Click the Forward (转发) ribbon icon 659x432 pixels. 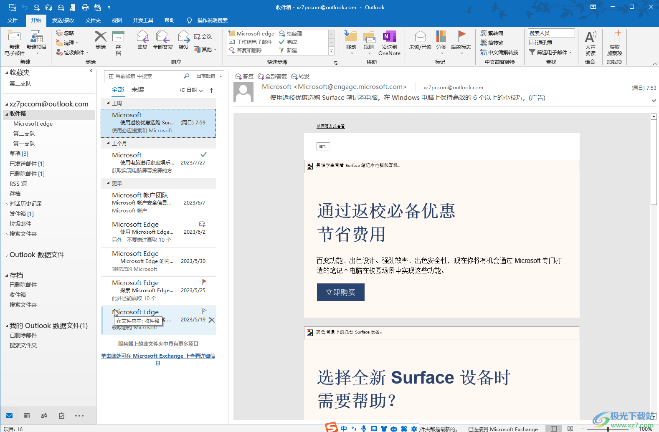pos(184,36)
